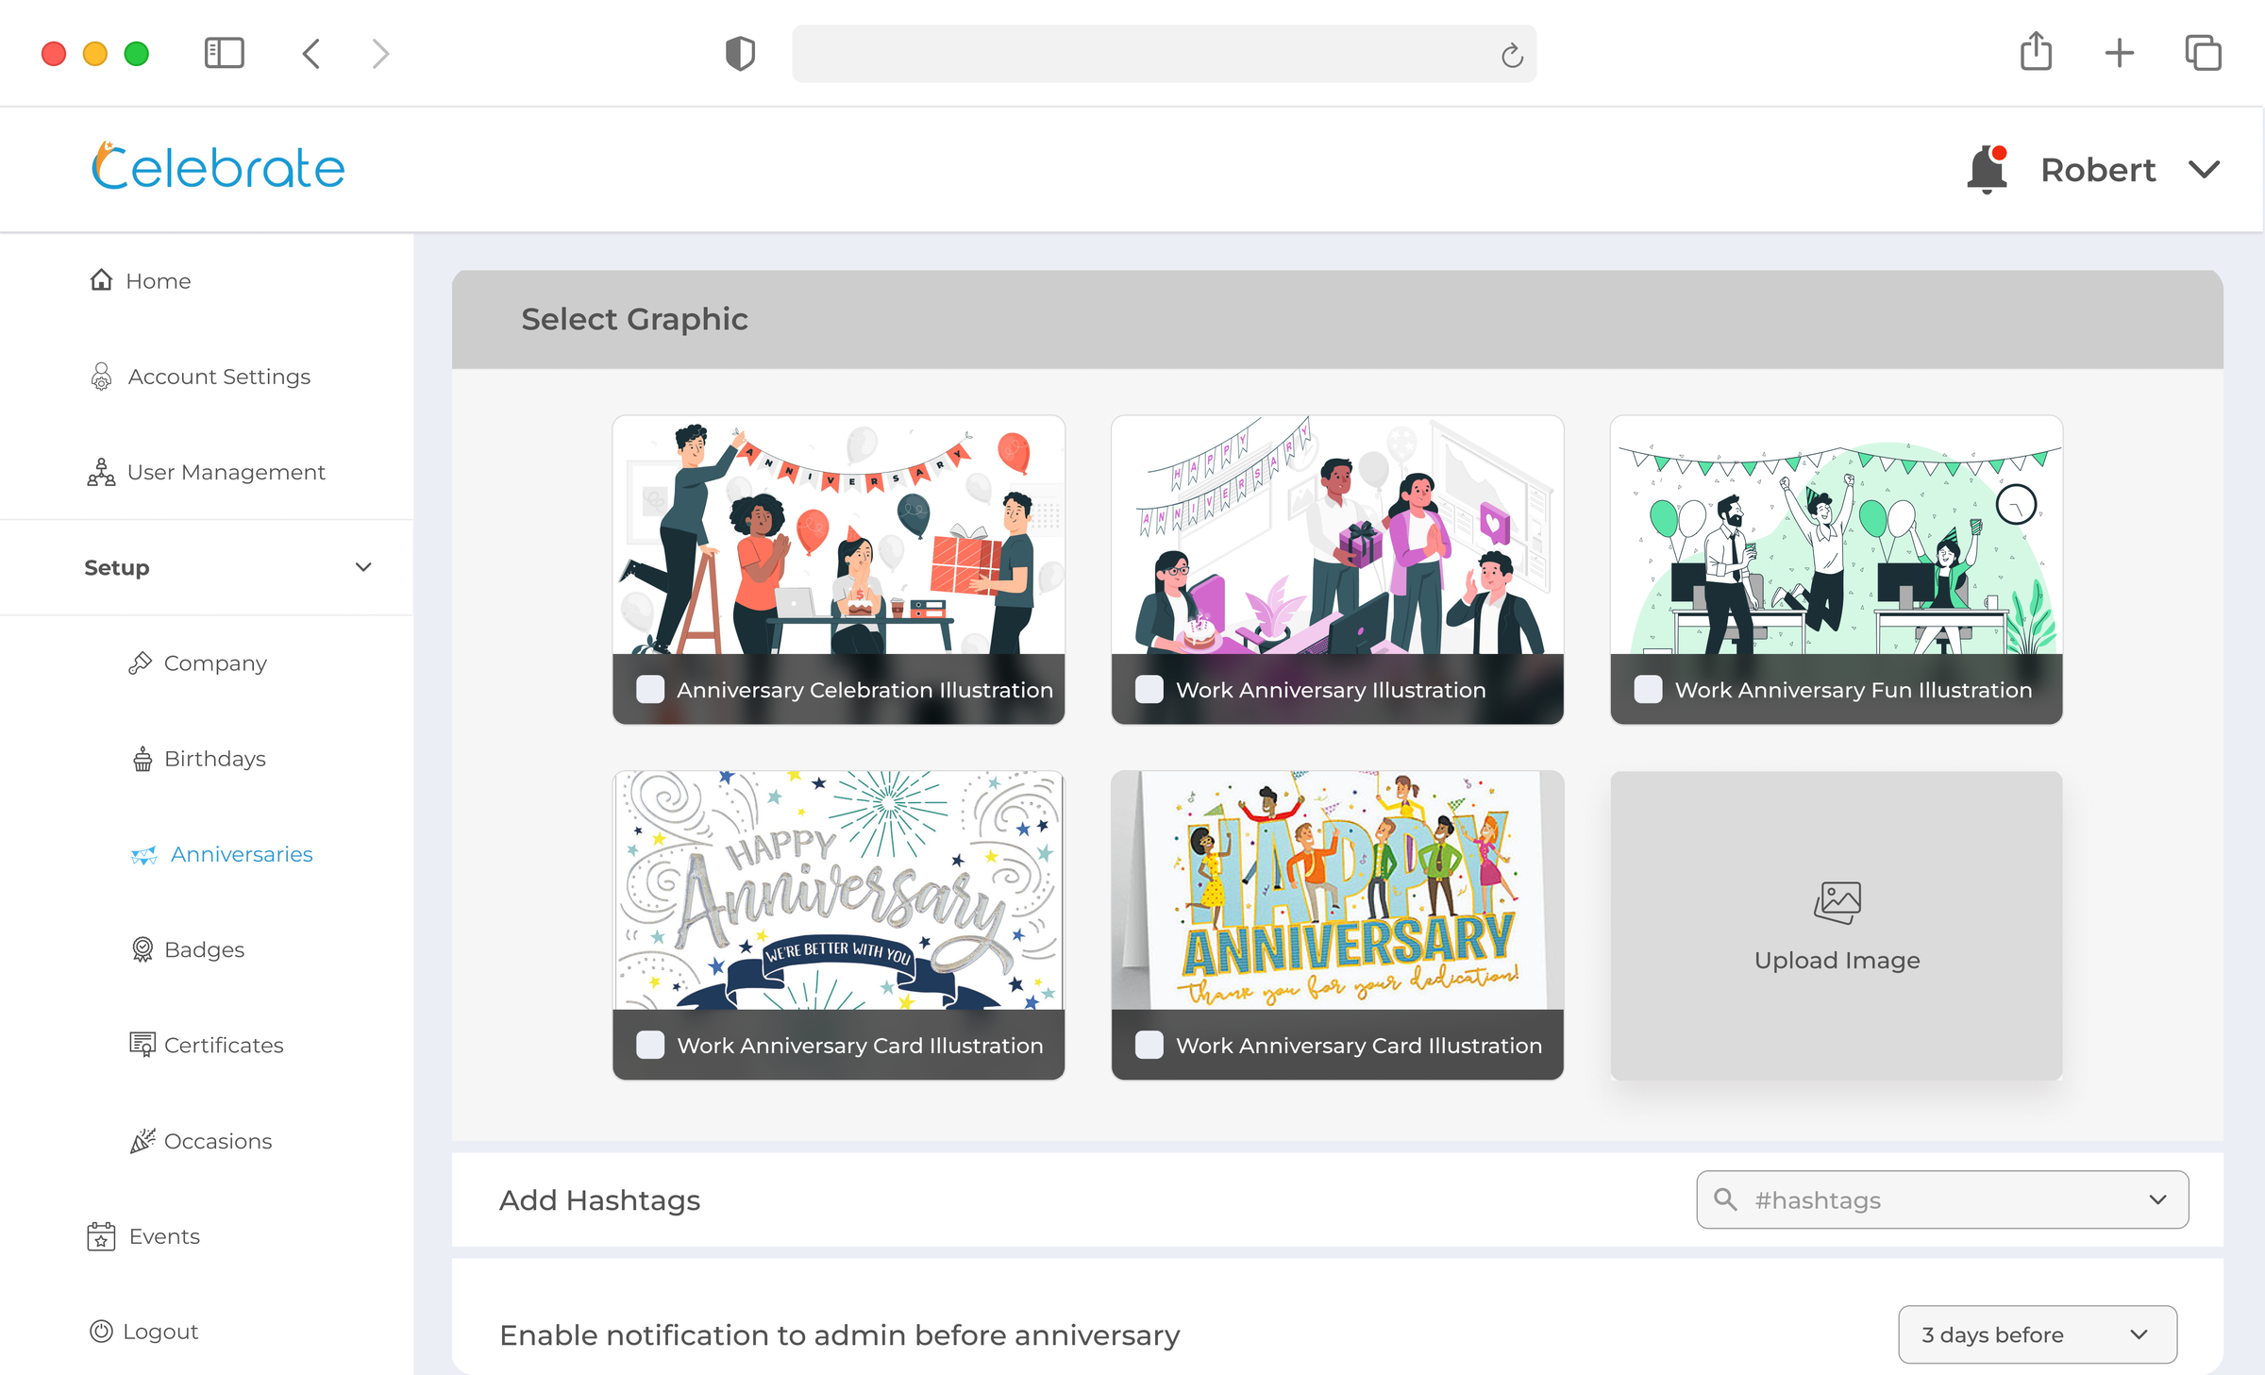Open User Management section
This screenshot has height=1375, width=2265.
coord(207,472)
